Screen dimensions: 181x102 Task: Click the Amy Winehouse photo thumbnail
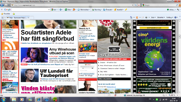[34, 55]
